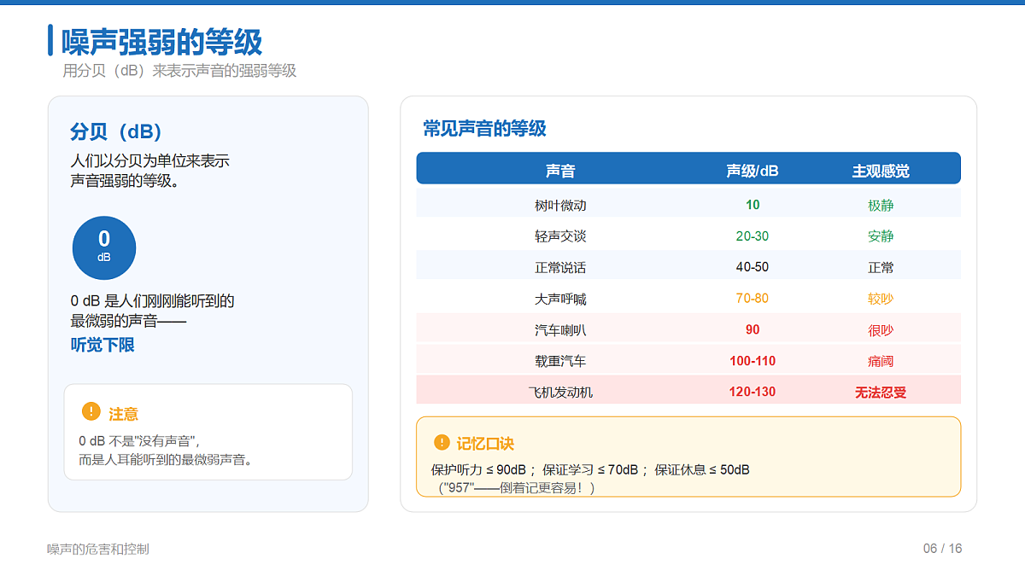Click the value 20-30
The height and width of the screenshot is (576, 1025).
(x=753, y=236)
